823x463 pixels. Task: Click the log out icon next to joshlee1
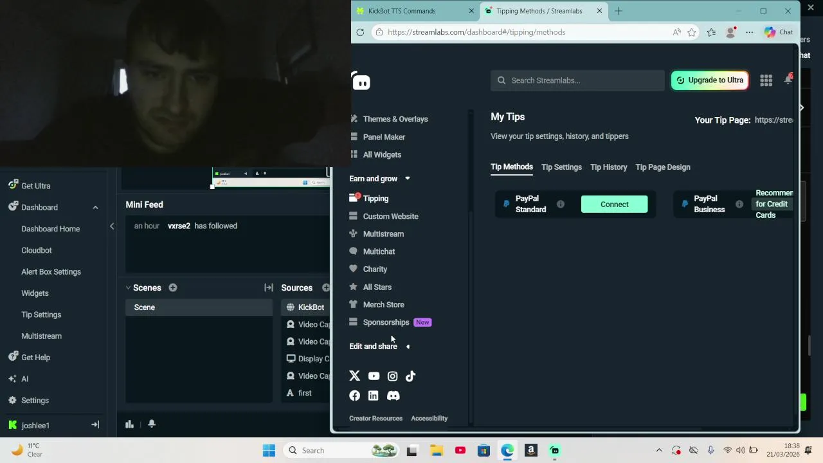pyautogui.click(x=95, y=425)
